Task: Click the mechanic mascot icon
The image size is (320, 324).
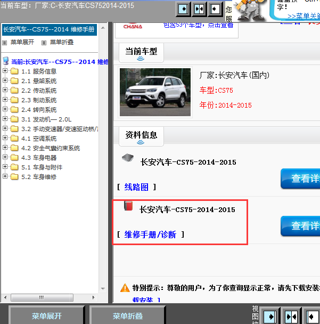Action: pos(250,10)
